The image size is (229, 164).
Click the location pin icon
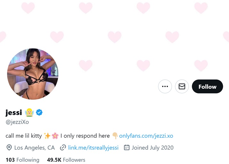9,148
